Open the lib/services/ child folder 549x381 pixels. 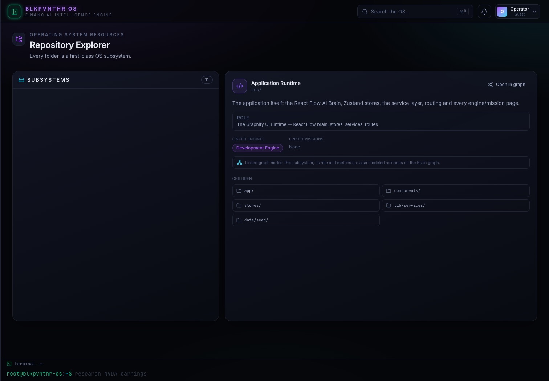(x=456, y=205)
